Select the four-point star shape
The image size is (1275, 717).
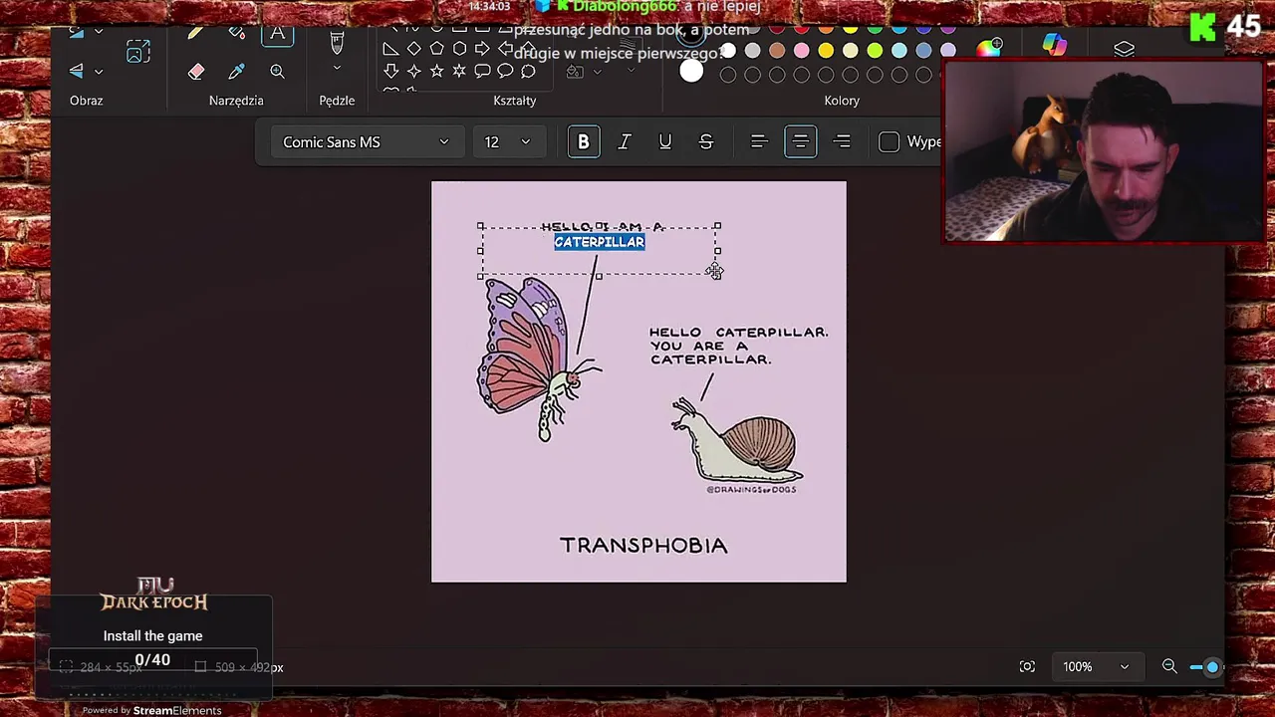point(413,71)
